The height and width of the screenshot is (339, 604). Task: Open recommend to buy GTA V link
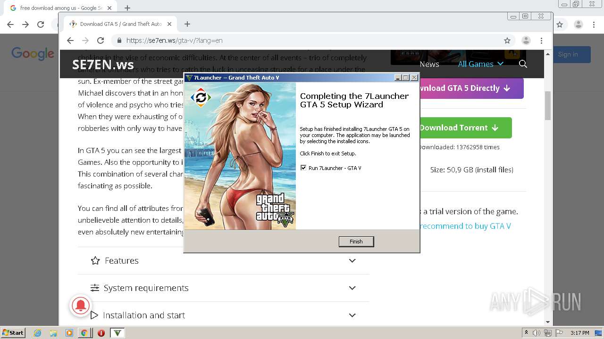(x=465, y=226)
